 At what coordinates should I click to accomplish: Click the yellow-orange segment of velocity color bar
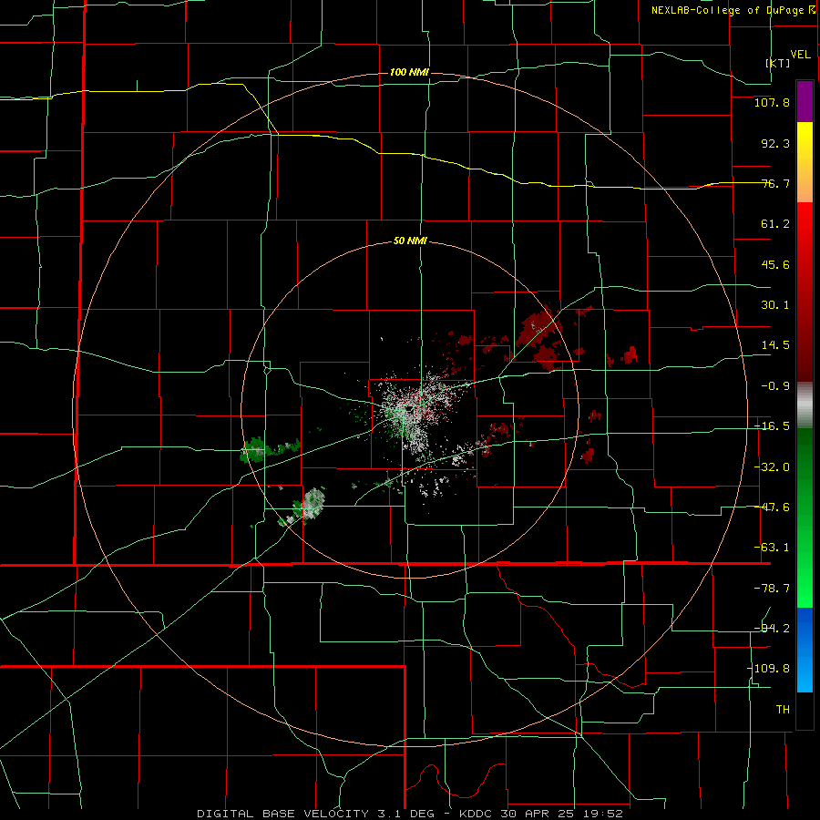[x=805, y=162]
